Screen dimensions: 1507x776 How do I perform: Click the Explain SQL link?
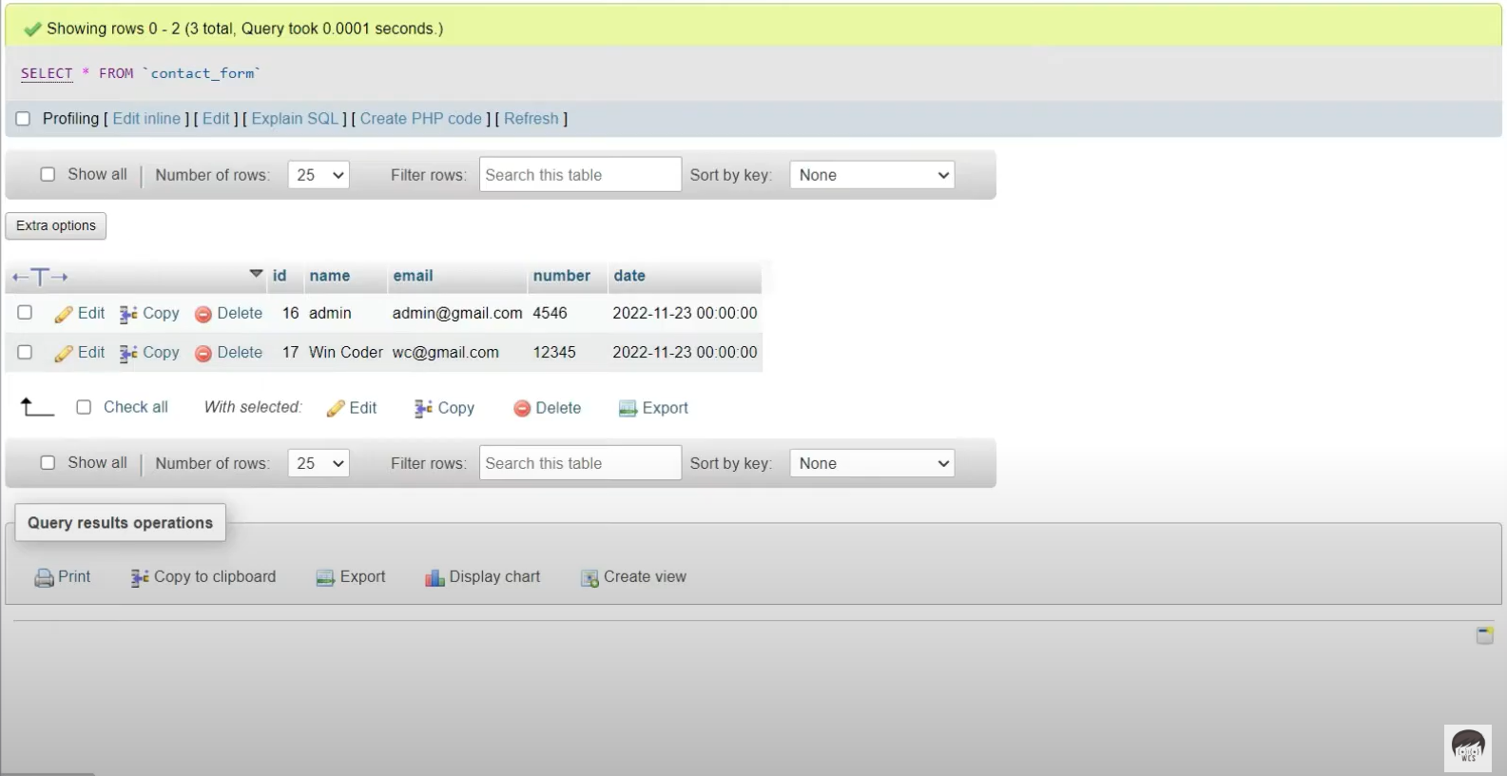click(295, 119)
